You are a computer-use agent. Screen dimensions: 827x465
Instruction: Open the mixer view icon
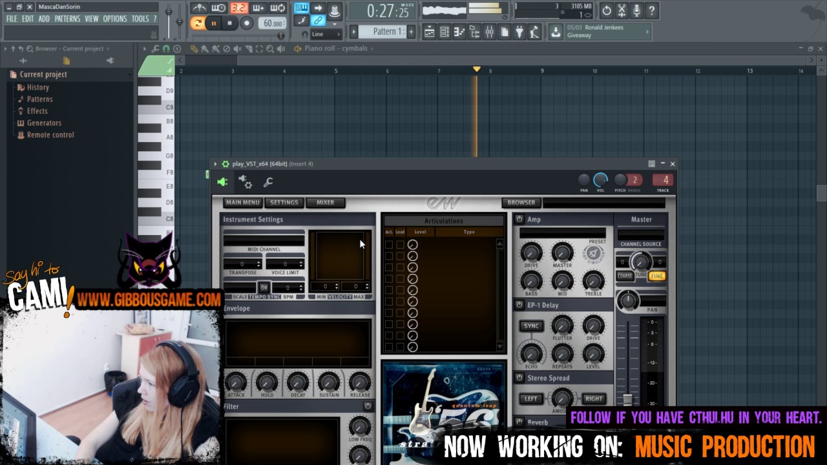[x=490, y=32]
